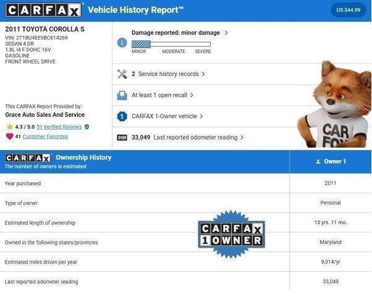Click the CARFAX logo in the header
Screen dimensions: 372x302
(43, 10)
